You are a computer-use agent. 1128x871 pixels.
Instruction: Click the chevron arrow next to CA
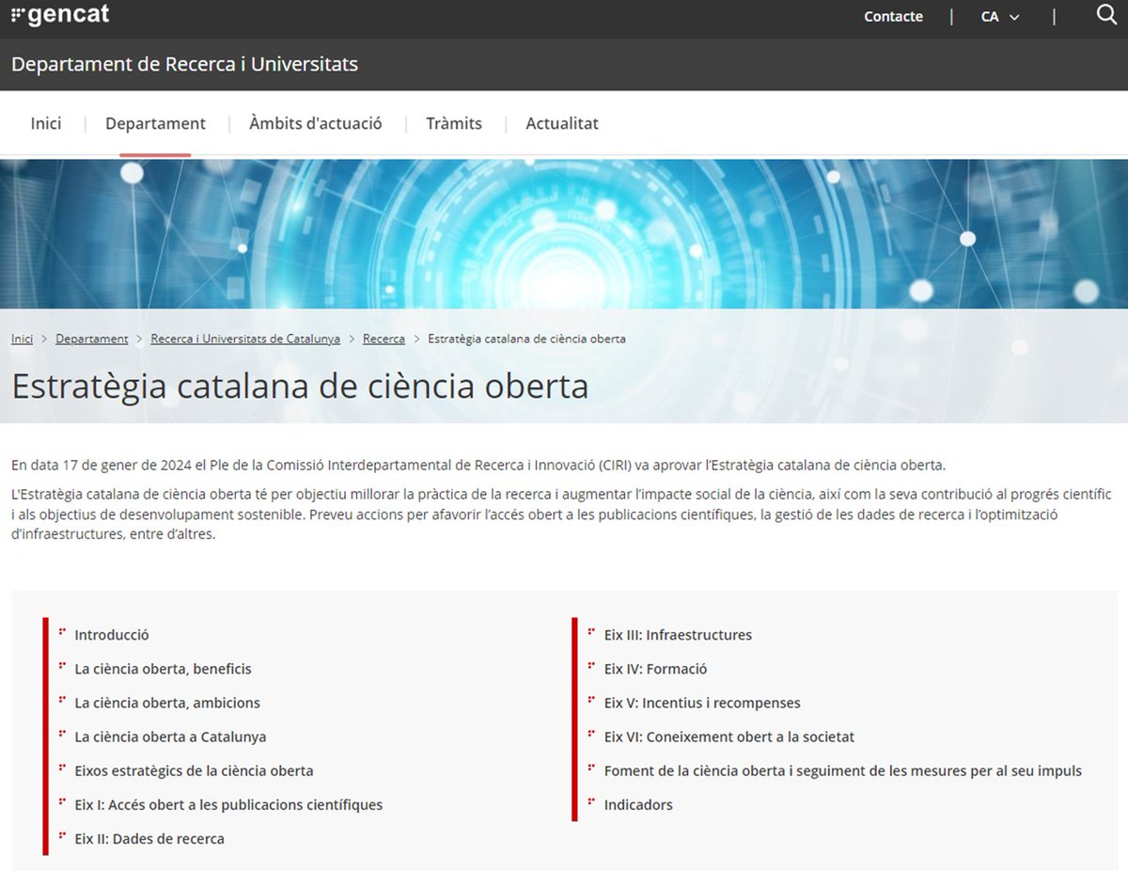(x=1014, y=18)
